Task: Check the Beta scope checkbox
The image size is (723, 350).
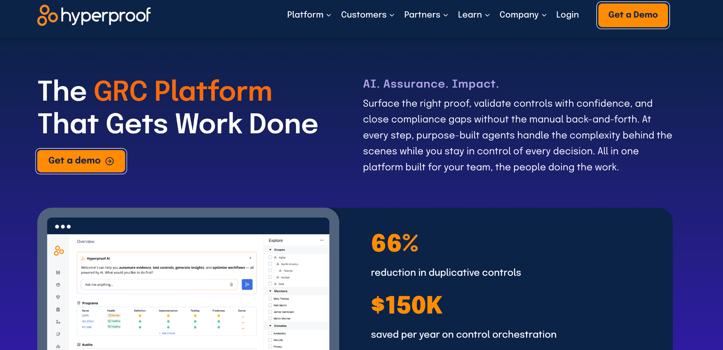Action: [x=270, y=284]
